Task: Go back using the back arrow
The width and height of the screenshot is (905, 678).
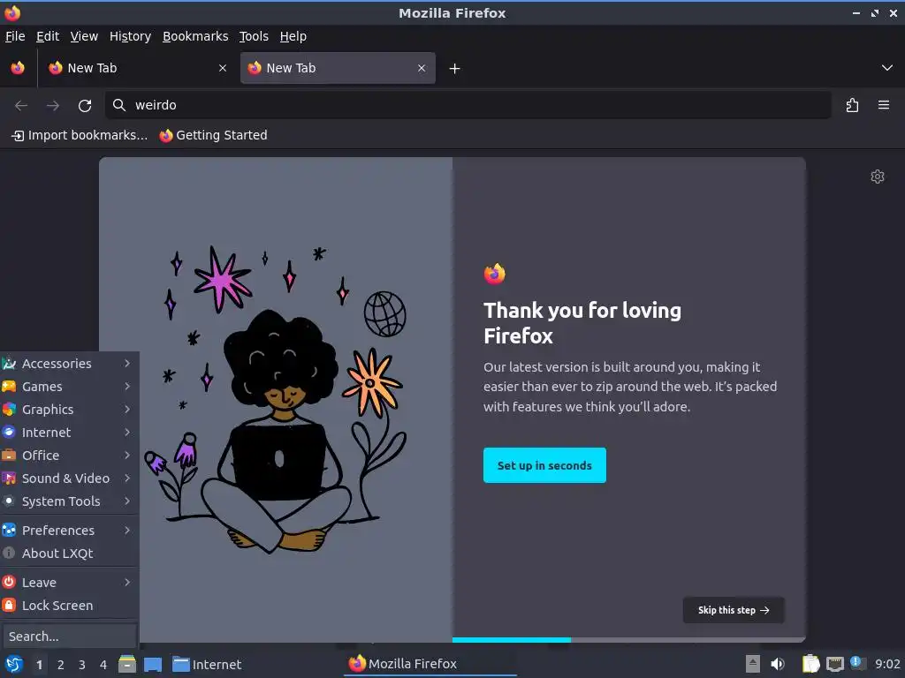Action: click(21, 106)
